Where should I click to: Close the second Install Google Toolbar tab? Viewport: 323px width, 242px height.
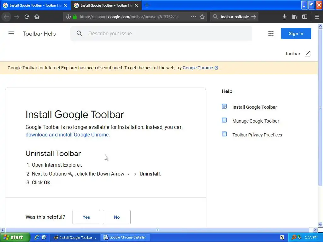point(136,5)
